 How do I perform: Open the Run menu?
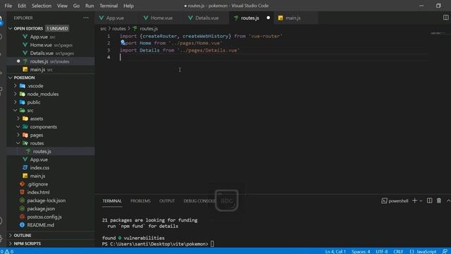(x=89, y=6)
